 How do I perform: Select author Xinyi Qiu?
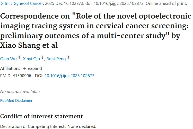coord(31,59)
